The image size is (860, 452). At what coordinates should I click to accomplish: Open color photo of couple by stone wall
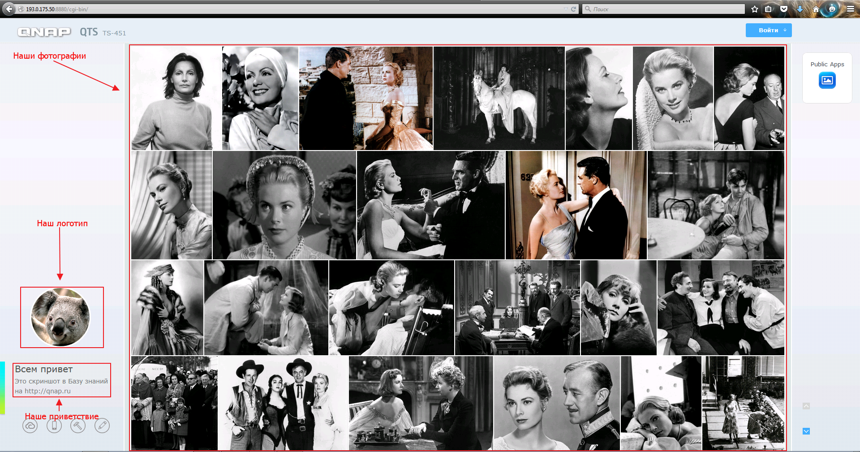coord(366,98)
